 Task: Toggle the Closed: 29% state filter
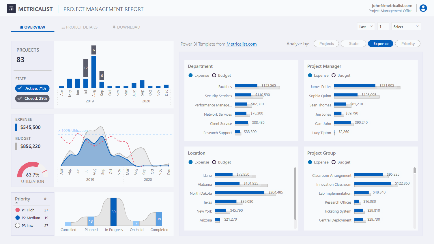[x=32, y=98]
